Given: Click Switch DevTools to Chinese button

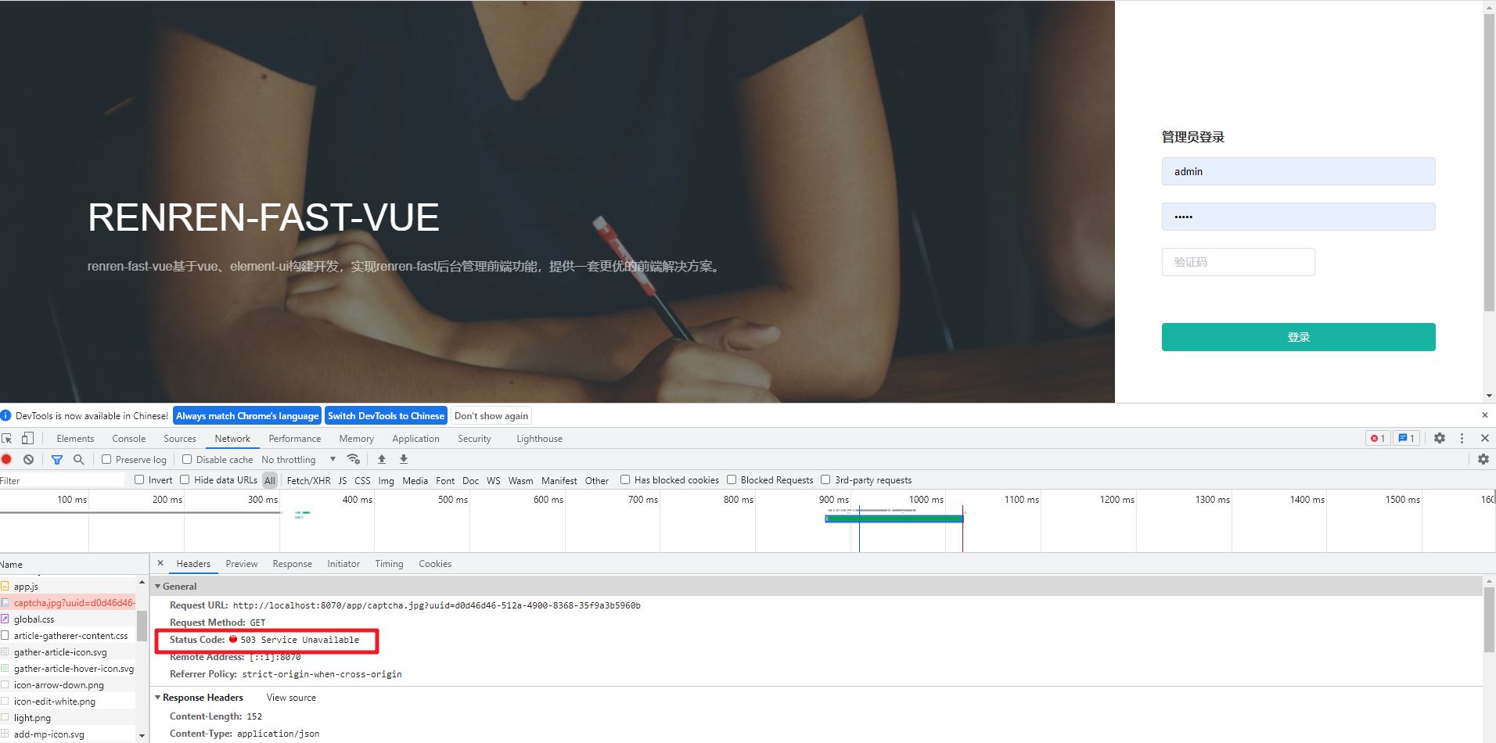Looking at the screenshot, I should coord(386,416).
